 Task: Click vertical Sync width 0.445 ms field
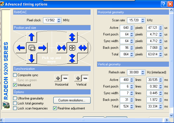(x=153, y=93)
